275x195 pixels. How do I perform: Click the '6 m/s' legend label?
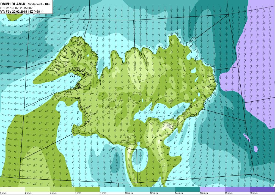(x=78, y=193)
